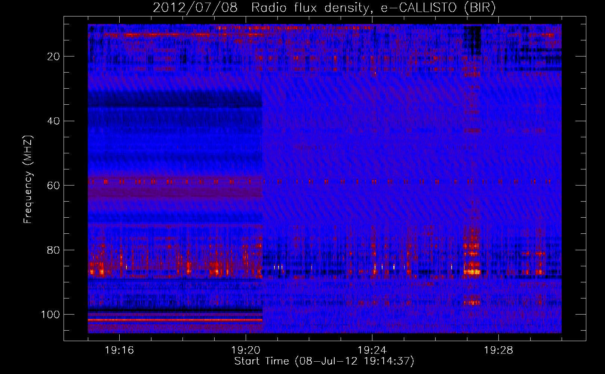Click the '19:24' time tick label
Viewport: 605px width, 374px height.
pyautogui.click(x=372, y=350)
